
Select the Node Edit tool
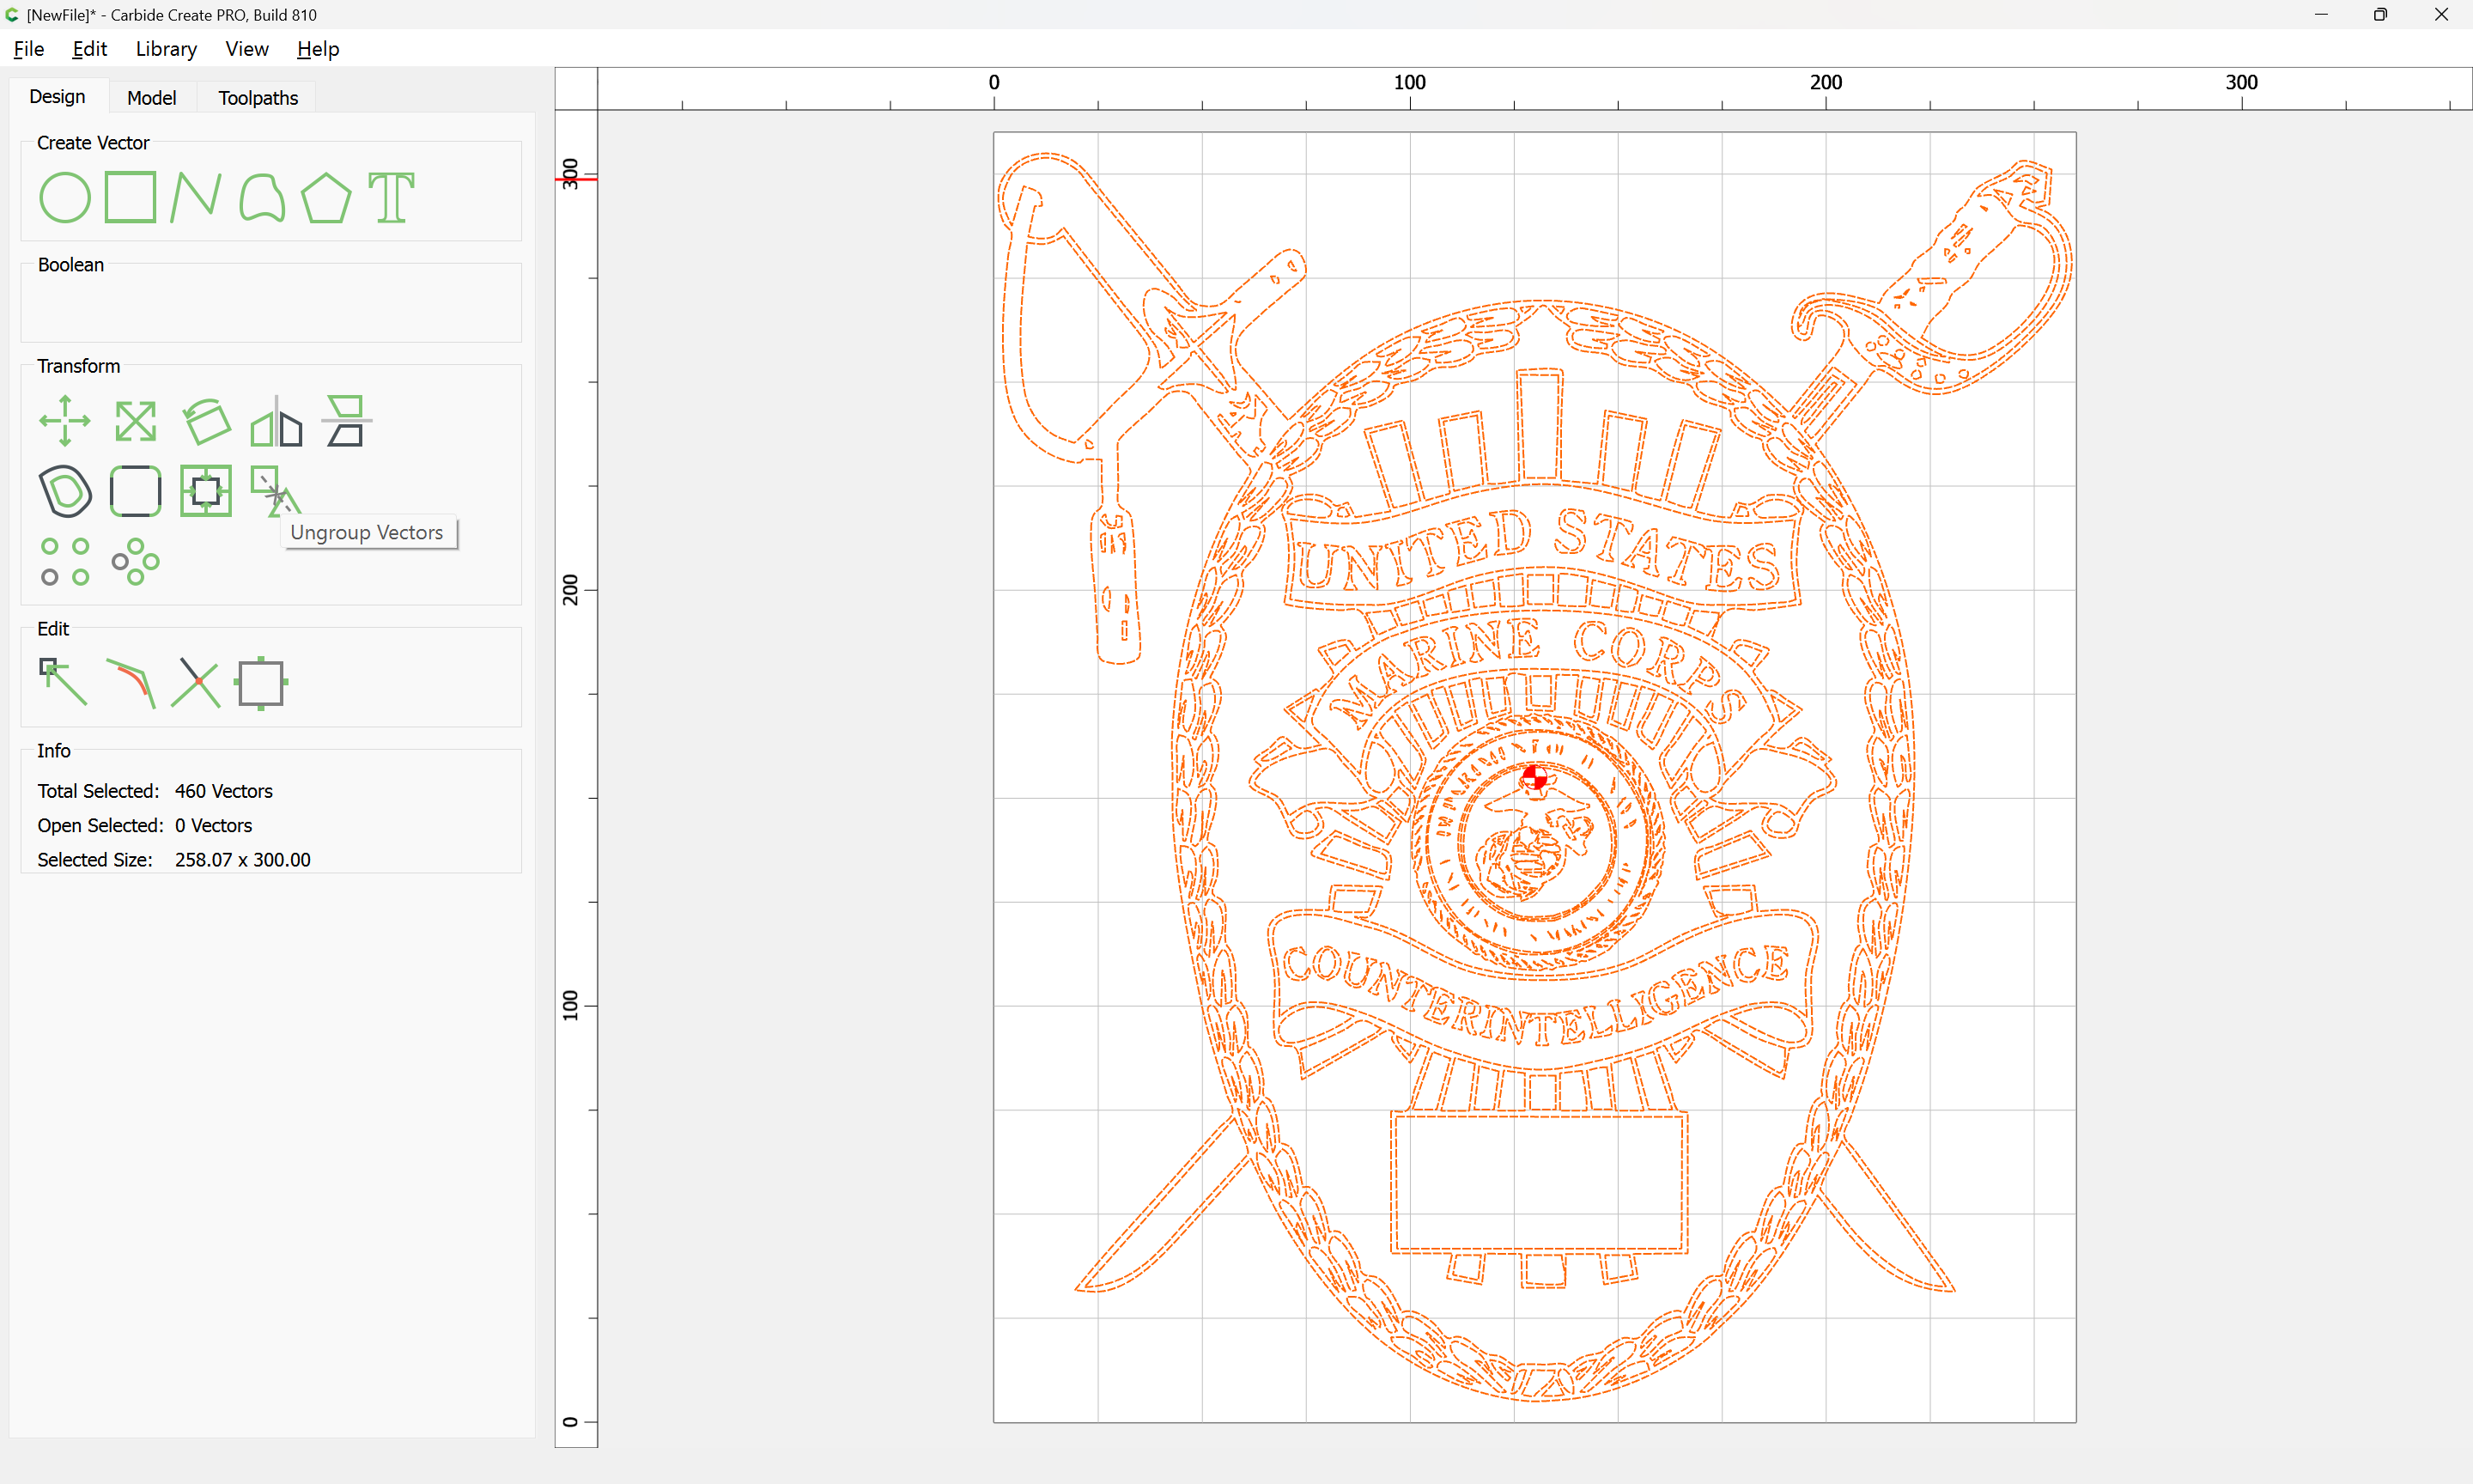[63, 682]
